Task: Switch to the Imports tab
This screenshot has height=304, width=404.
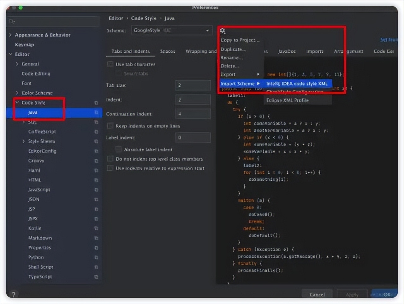Action: [x=314, y=51]
